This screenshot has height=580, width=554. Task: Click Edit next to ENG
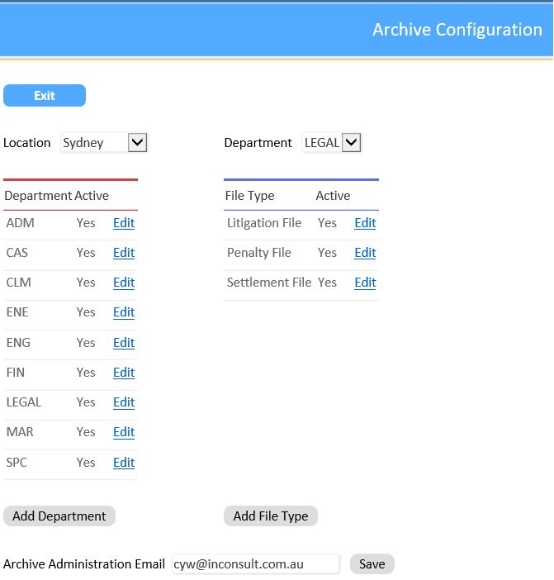point(124,343)
